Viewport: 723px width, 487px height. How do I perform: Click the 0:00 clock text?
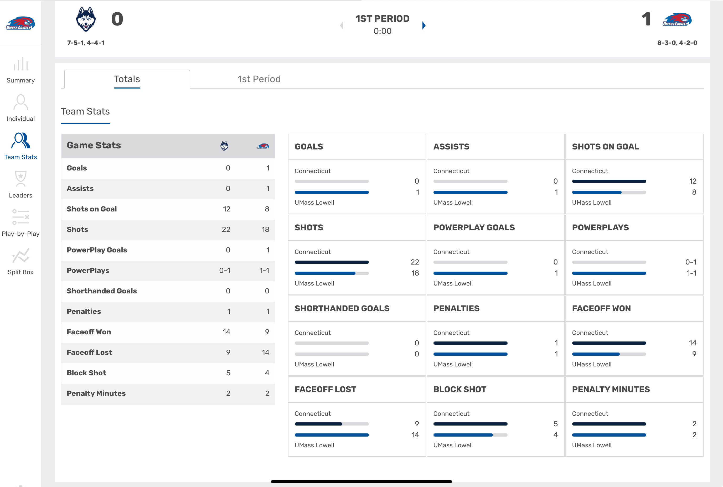pos(382,31)
